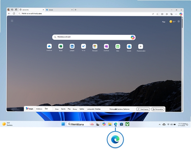Screen dimensions: 191x149
Task: Add page to favorites with star icon
Action: tap(157, 14)
